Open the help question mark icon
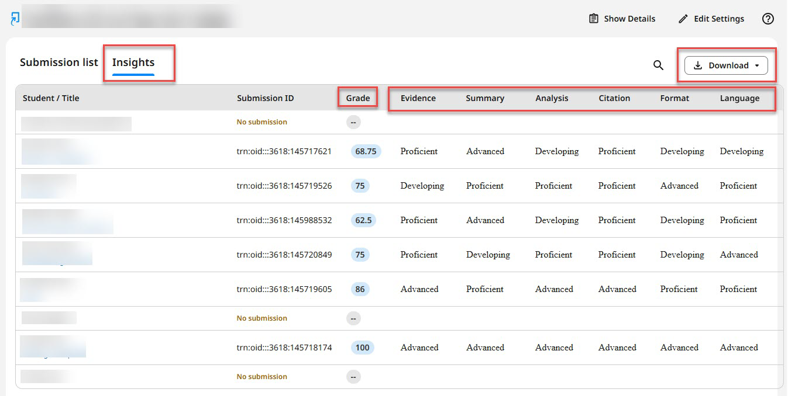The image size is (788, 396). pos(768,19)
